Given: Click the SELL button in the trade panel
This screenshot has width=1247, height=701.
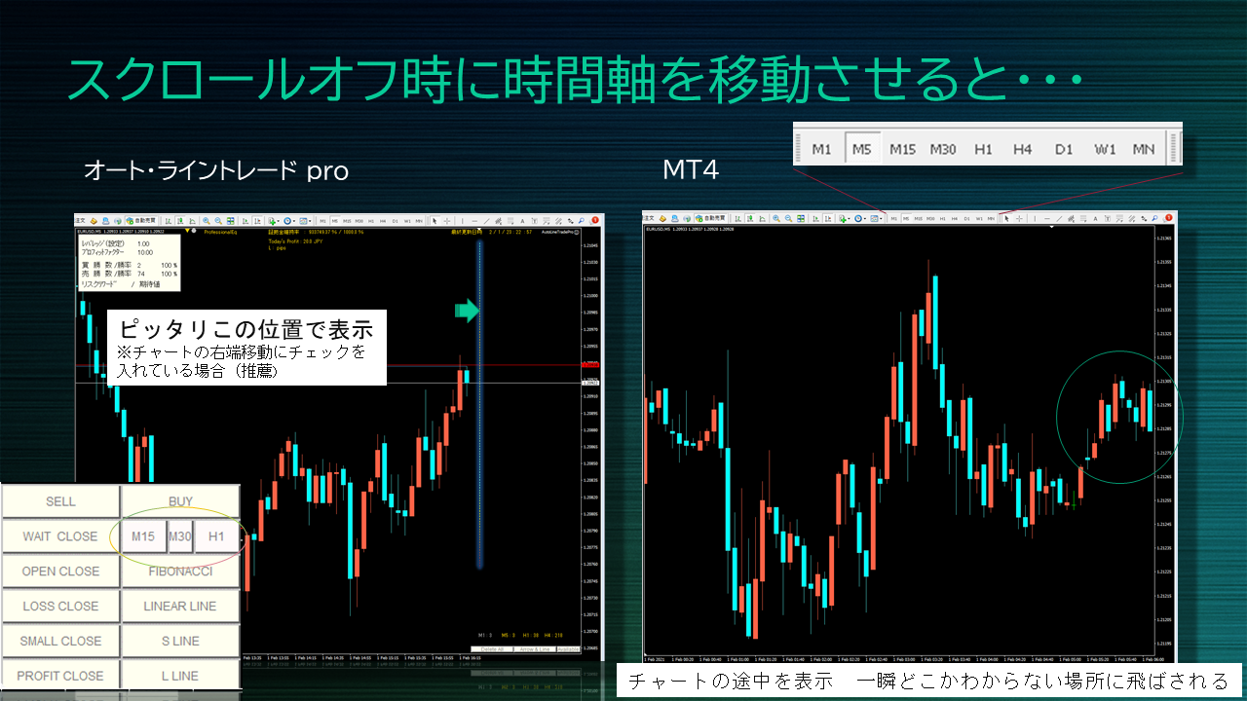Looking at the screenshot, I should coord(60,501).
